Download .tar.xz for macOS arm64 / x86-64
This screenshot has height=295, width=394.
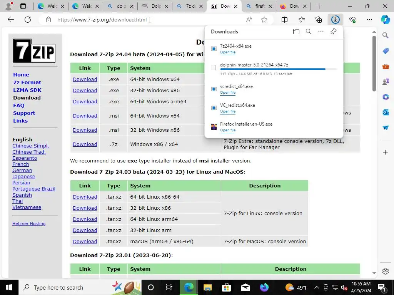point(85,241)
